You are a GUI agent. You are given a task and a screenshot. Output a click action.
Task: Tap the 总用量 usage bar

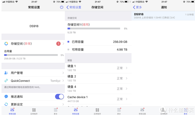coord(31,55)
